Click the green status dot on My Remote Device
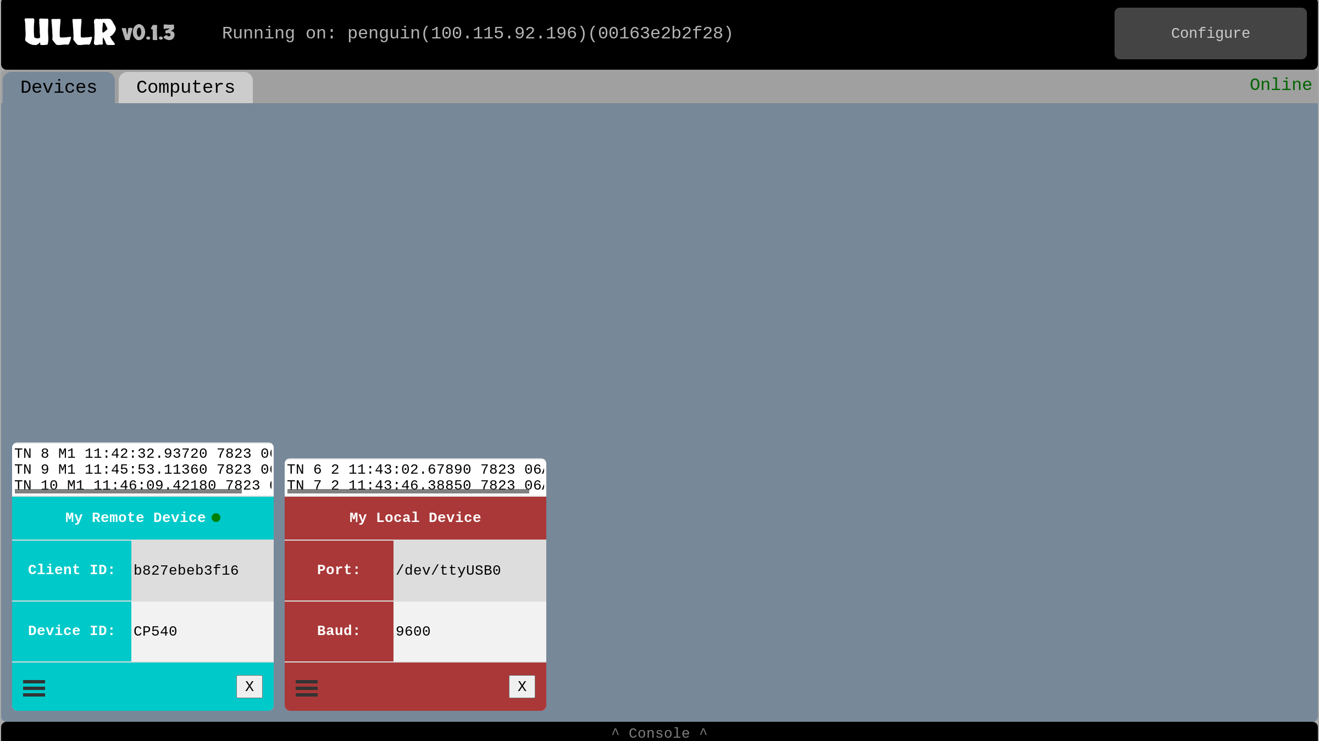The image size is (1319, 741). pos(216,518)
